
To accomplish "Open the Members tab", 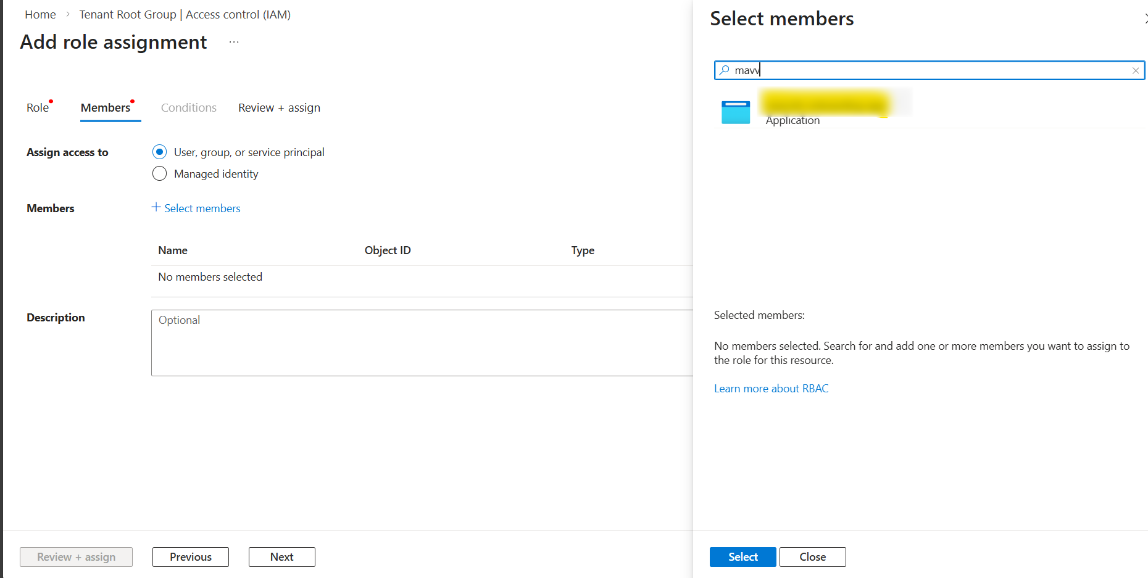I will point(106,108).
